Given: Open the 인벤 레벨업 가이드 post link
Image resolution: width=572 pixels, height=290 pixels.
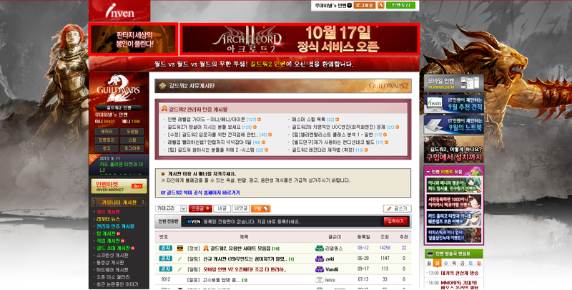Looking at the screenshot, I should tap(206, 120).
